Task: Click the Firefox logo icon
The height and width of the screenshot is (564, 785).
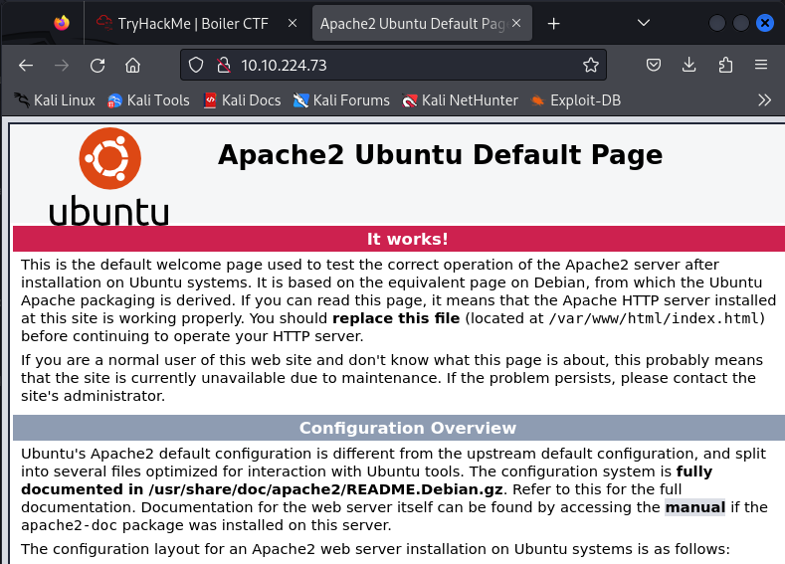Action: 62,23
